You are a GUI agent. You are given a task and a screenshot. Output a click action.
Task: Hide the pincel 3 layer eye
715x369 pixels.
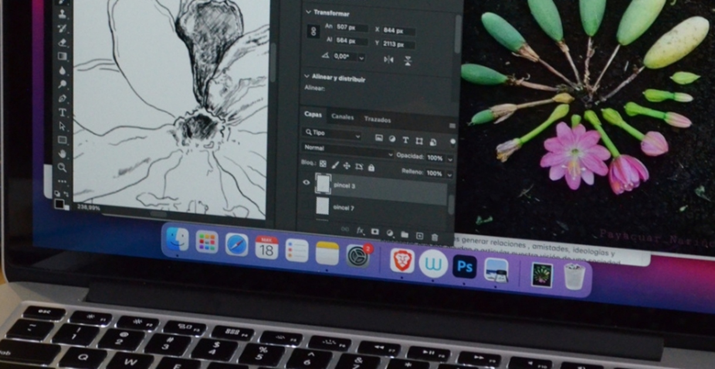point(306,183)
